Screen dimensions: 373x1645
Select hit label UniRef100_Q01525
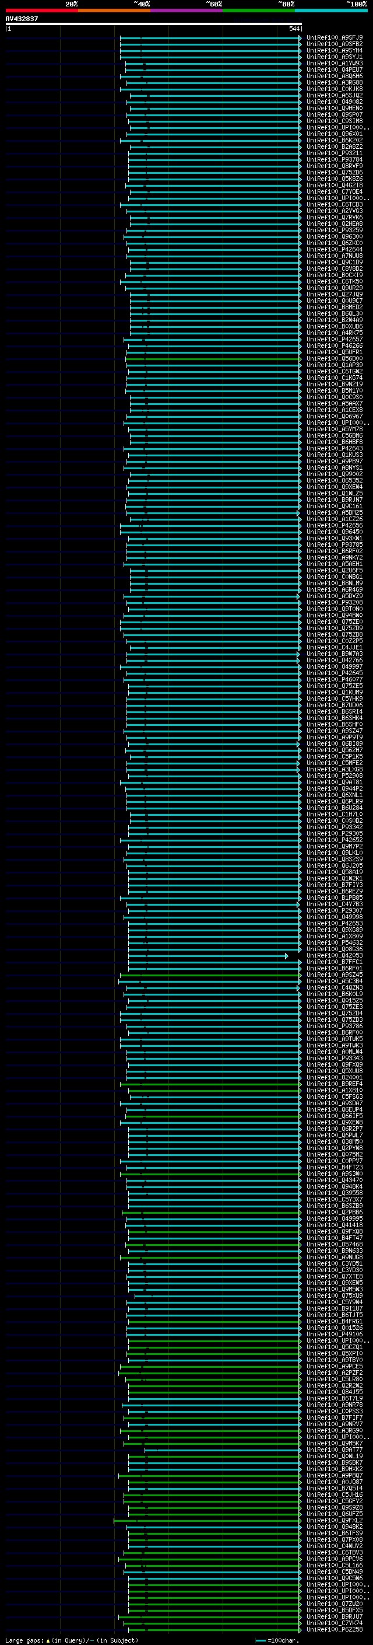334,1000
